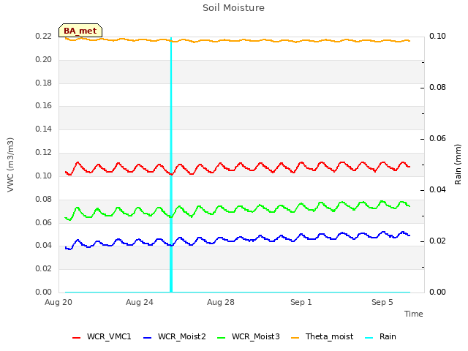Click the 0.20 left axis label
This screenshot has width=468, height=351.
44,60
